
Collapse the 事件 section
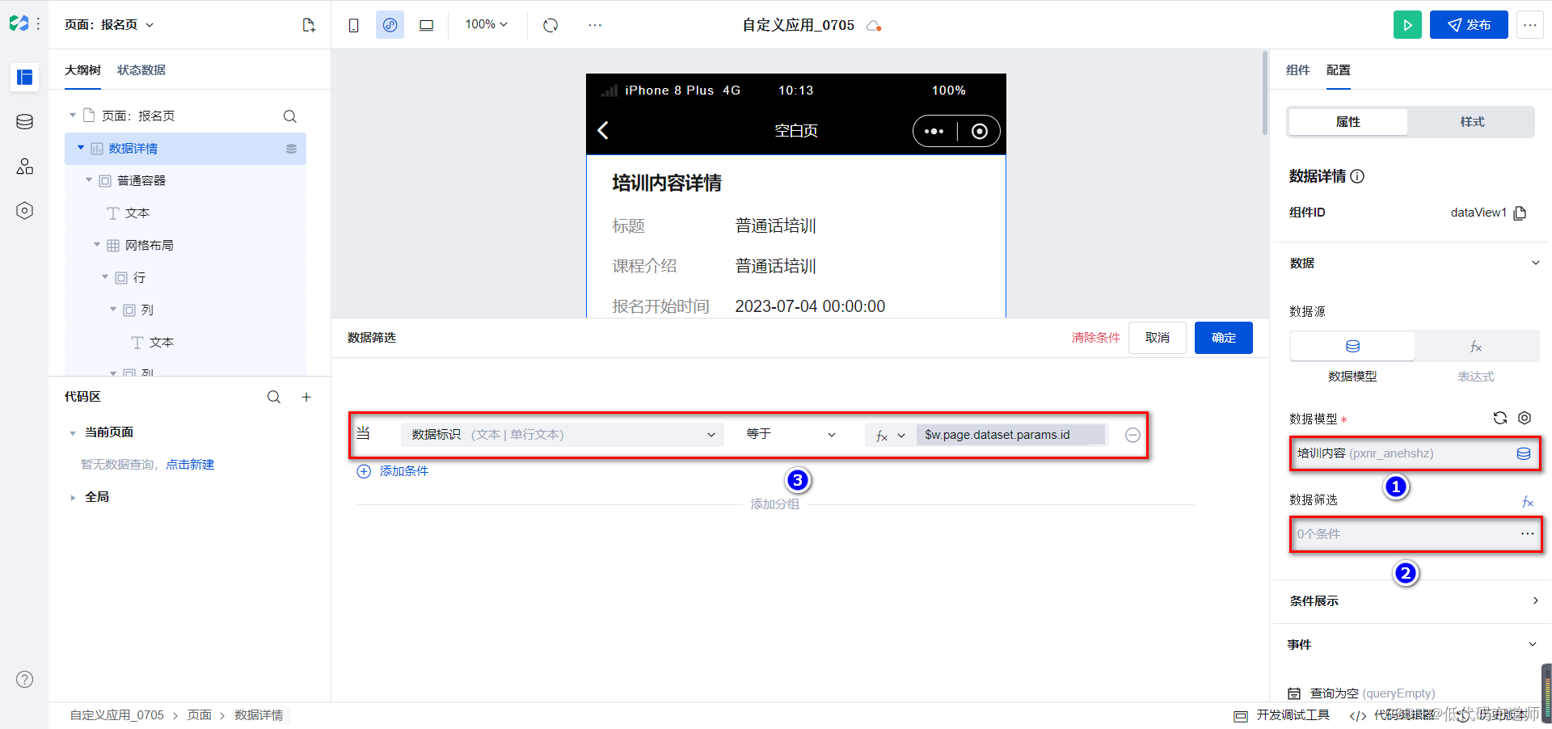tap(1532, 644)
